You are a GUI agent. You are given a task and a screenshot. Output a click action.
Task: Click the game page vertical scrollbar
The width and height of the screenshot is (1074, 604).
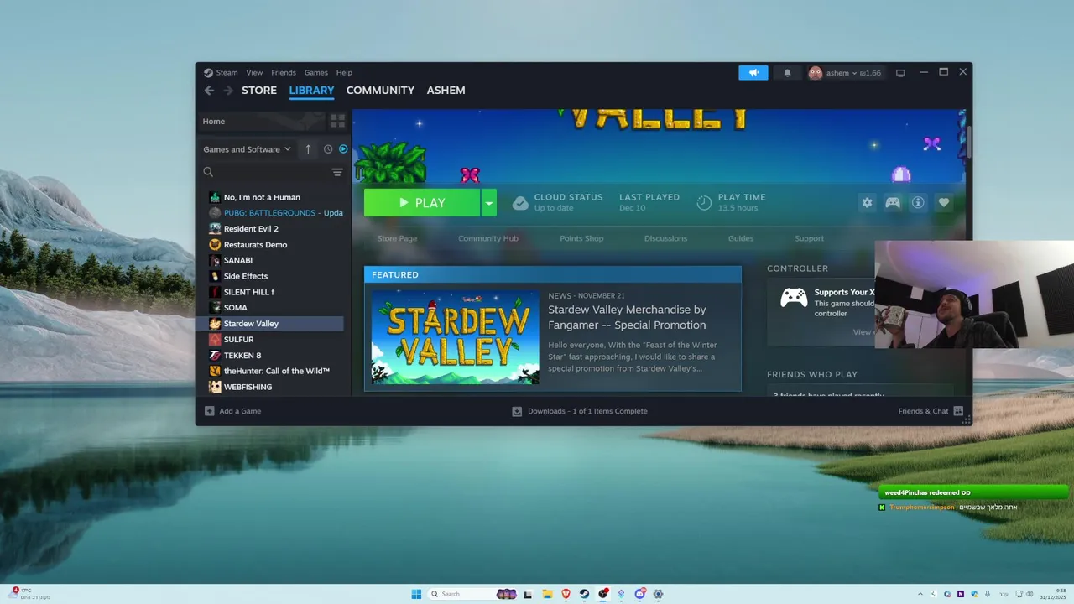click(968, 143)
